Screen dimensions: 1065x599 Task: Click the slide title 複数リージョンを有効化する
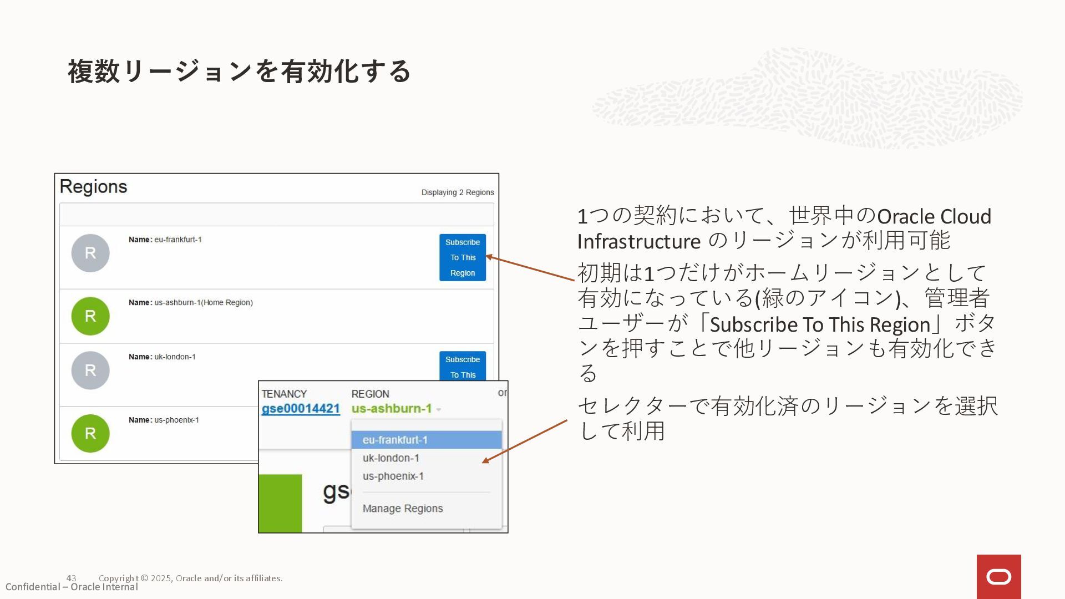coord(239,71)
